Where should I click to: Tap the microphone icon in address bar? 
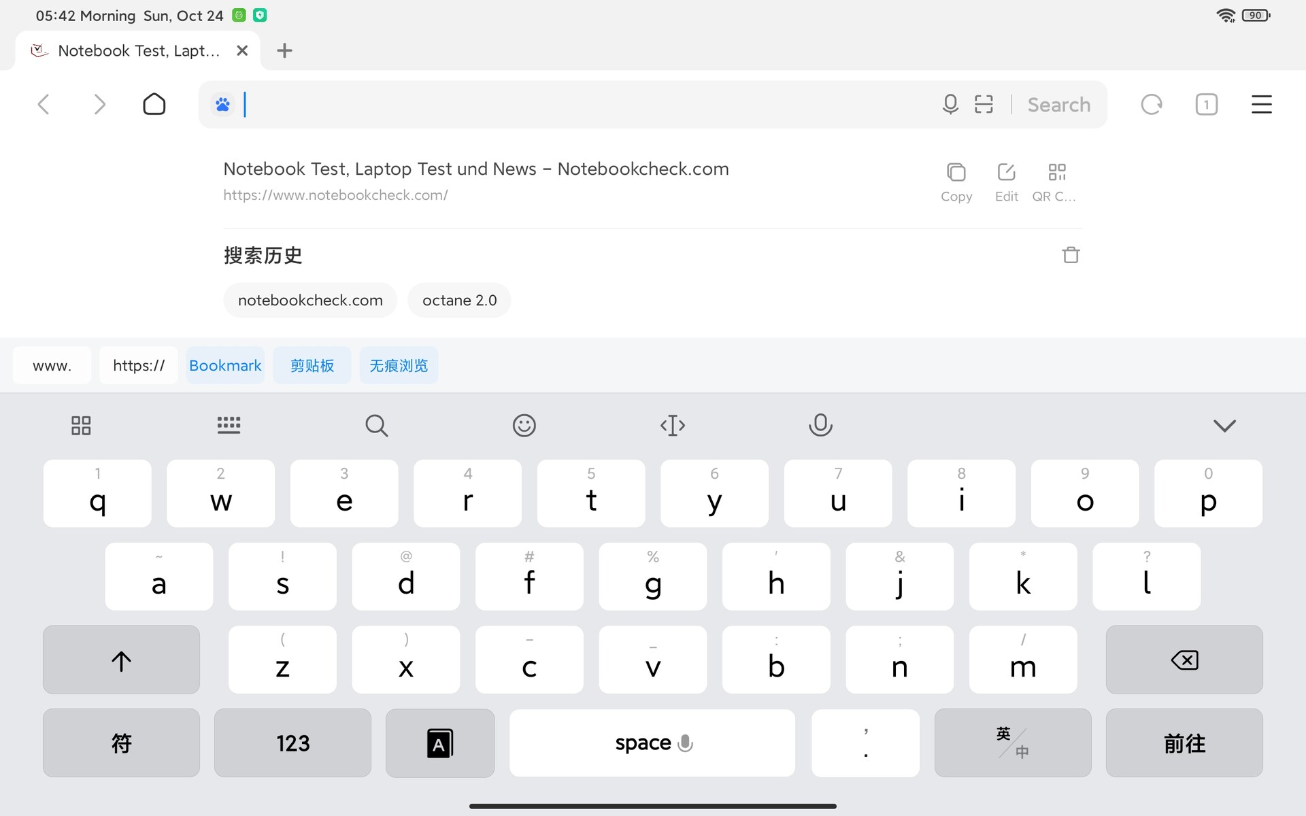(x=950, y=104)
